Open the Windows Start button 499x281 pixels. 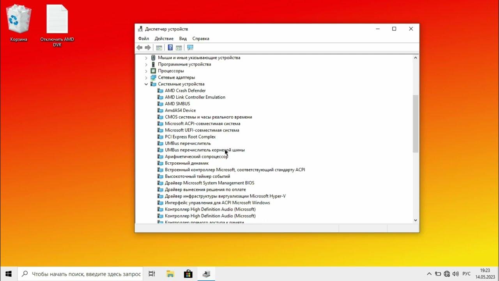click(9, 274)
